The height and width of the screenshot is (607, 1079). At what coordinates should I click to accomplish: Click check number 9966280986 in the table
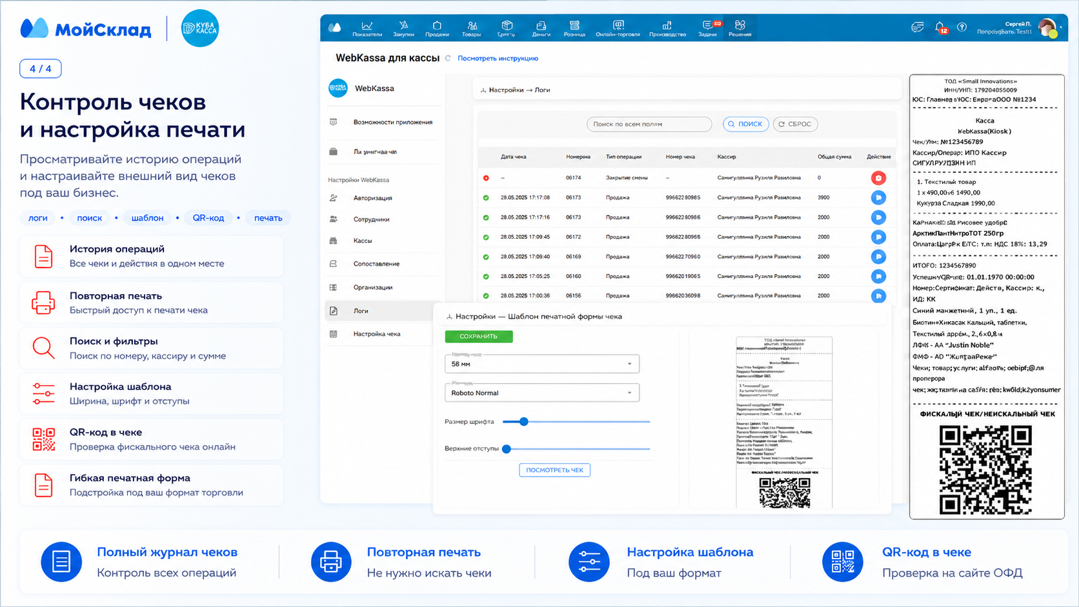point(683,217)
